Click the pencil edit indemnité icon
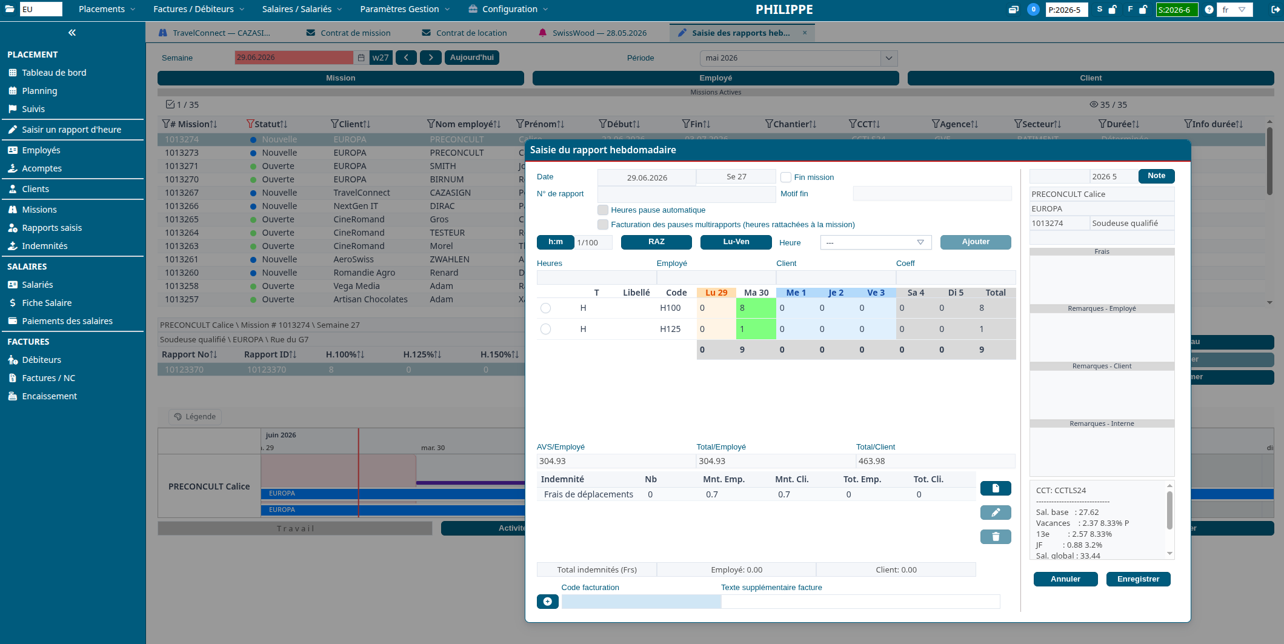Screen dimensions: 1284x644 tap(996, 513)
